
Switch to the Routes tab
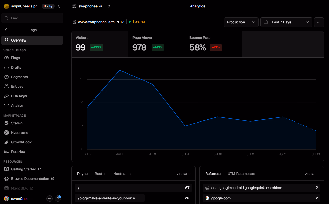coord(100,174)
